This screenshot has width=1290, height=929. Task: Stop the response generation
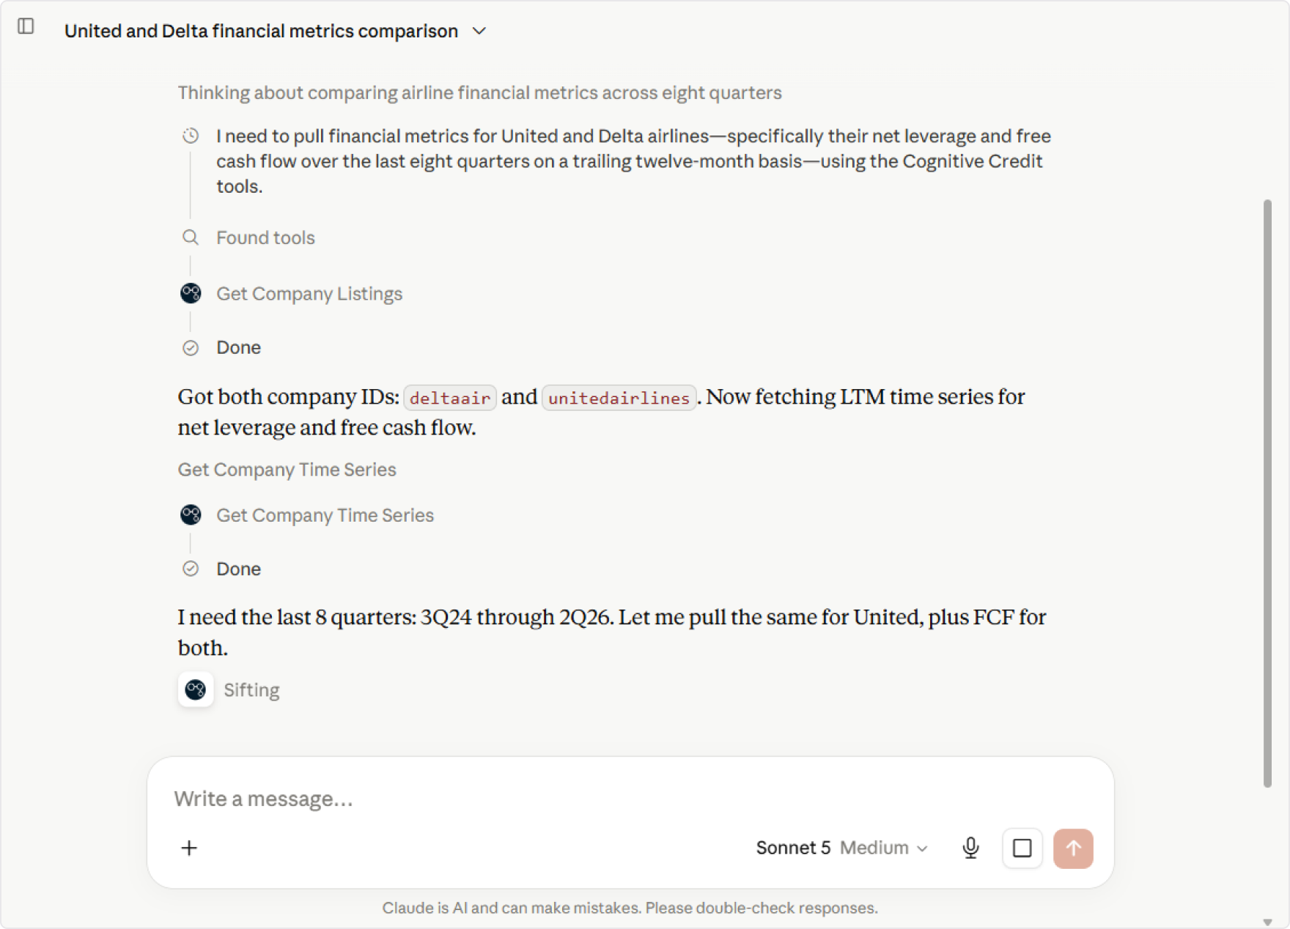(1022, 848)
